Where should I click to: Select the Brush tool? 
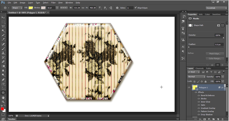(3, 48)
